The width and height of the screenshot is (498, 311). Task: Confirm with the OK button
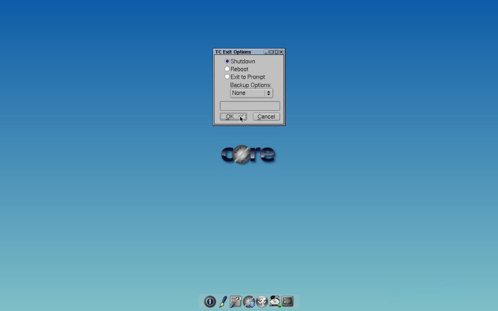point(233,117)
